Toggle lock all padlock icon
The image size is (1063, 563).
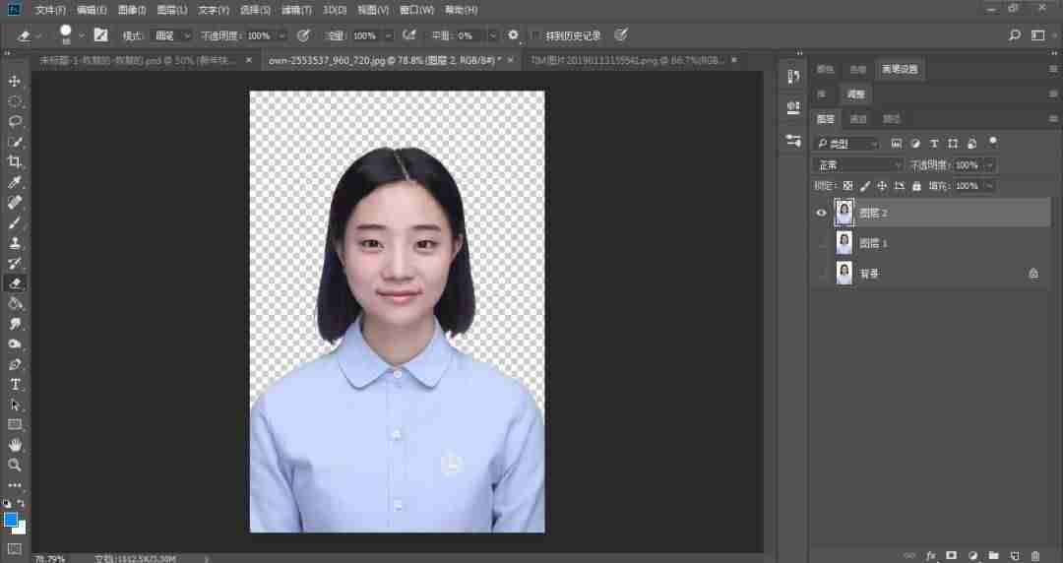coord(916,186)
